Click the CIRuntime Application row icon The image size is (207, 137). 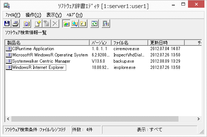point(9,49)
